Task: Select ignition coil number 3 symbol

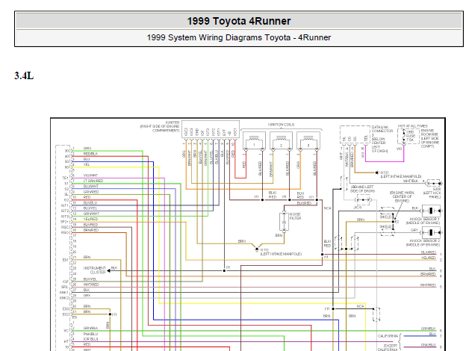Action: coord(308,141)
